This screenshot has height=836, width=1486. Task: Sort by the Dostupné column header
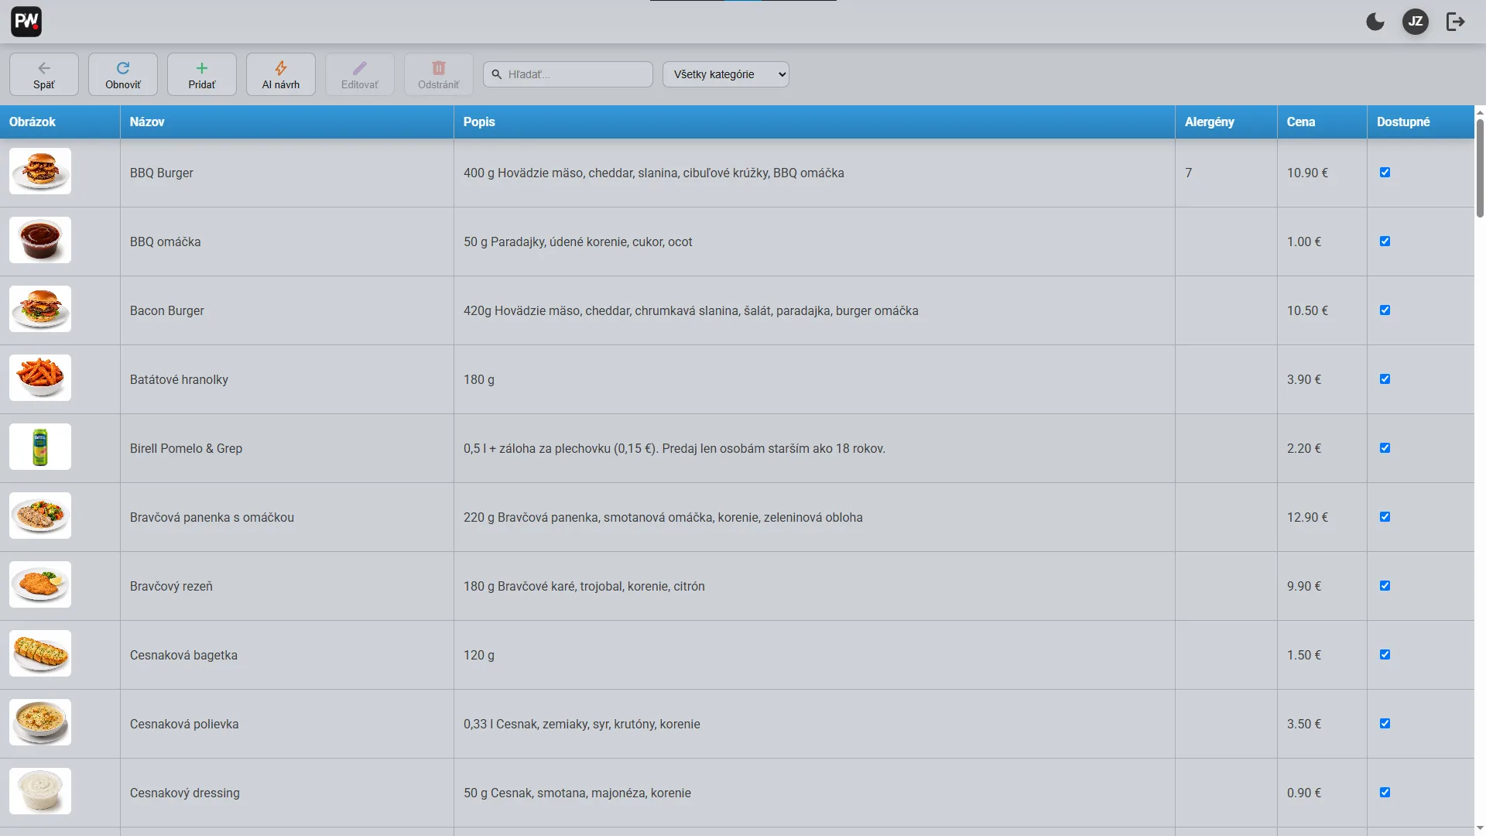click(1420, 122)
